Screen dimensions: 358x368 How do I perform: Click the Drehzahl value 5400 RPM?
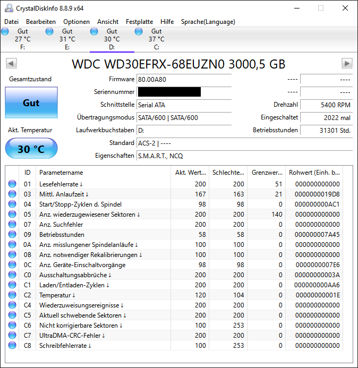point(326,105)
